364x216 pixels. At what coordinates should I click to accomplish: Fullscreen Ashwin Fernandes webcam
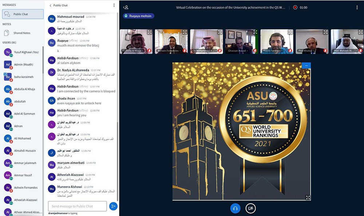pyautogui.click(x=185, y=32)
